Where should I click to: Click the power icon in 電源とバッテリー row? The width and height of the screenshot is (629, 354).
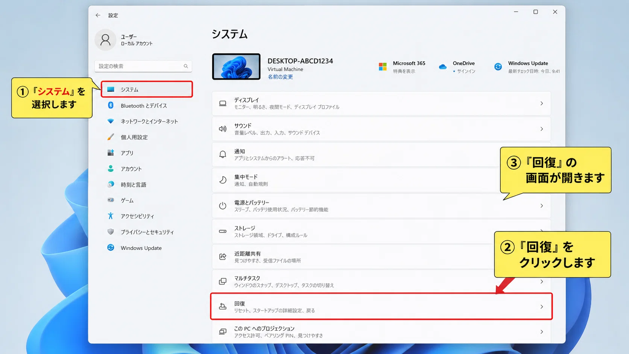[x=223, y=205]
